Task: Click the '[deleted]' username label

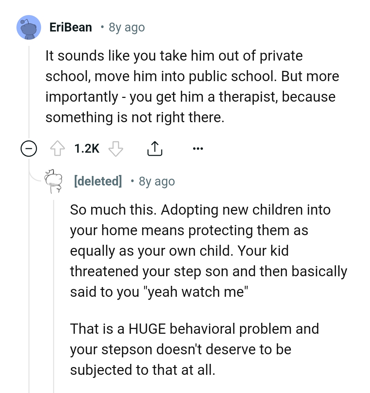Action: 98,181
